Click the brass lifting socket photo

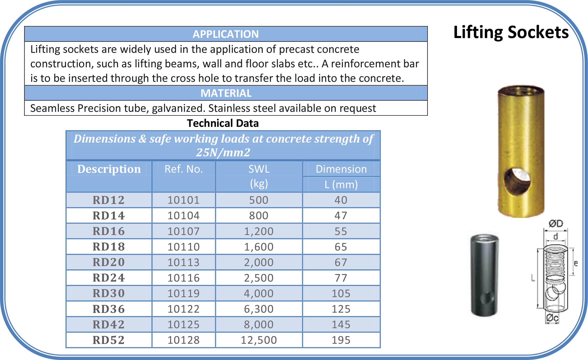[521, 151]
